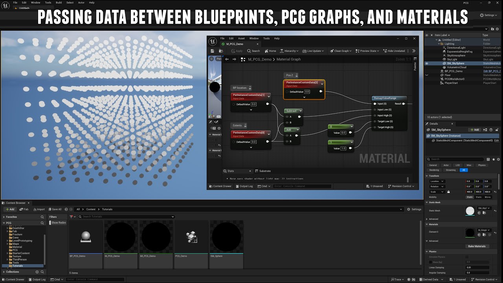
Task: Click Search in the Material Editor toolbar
Action: 253,51
